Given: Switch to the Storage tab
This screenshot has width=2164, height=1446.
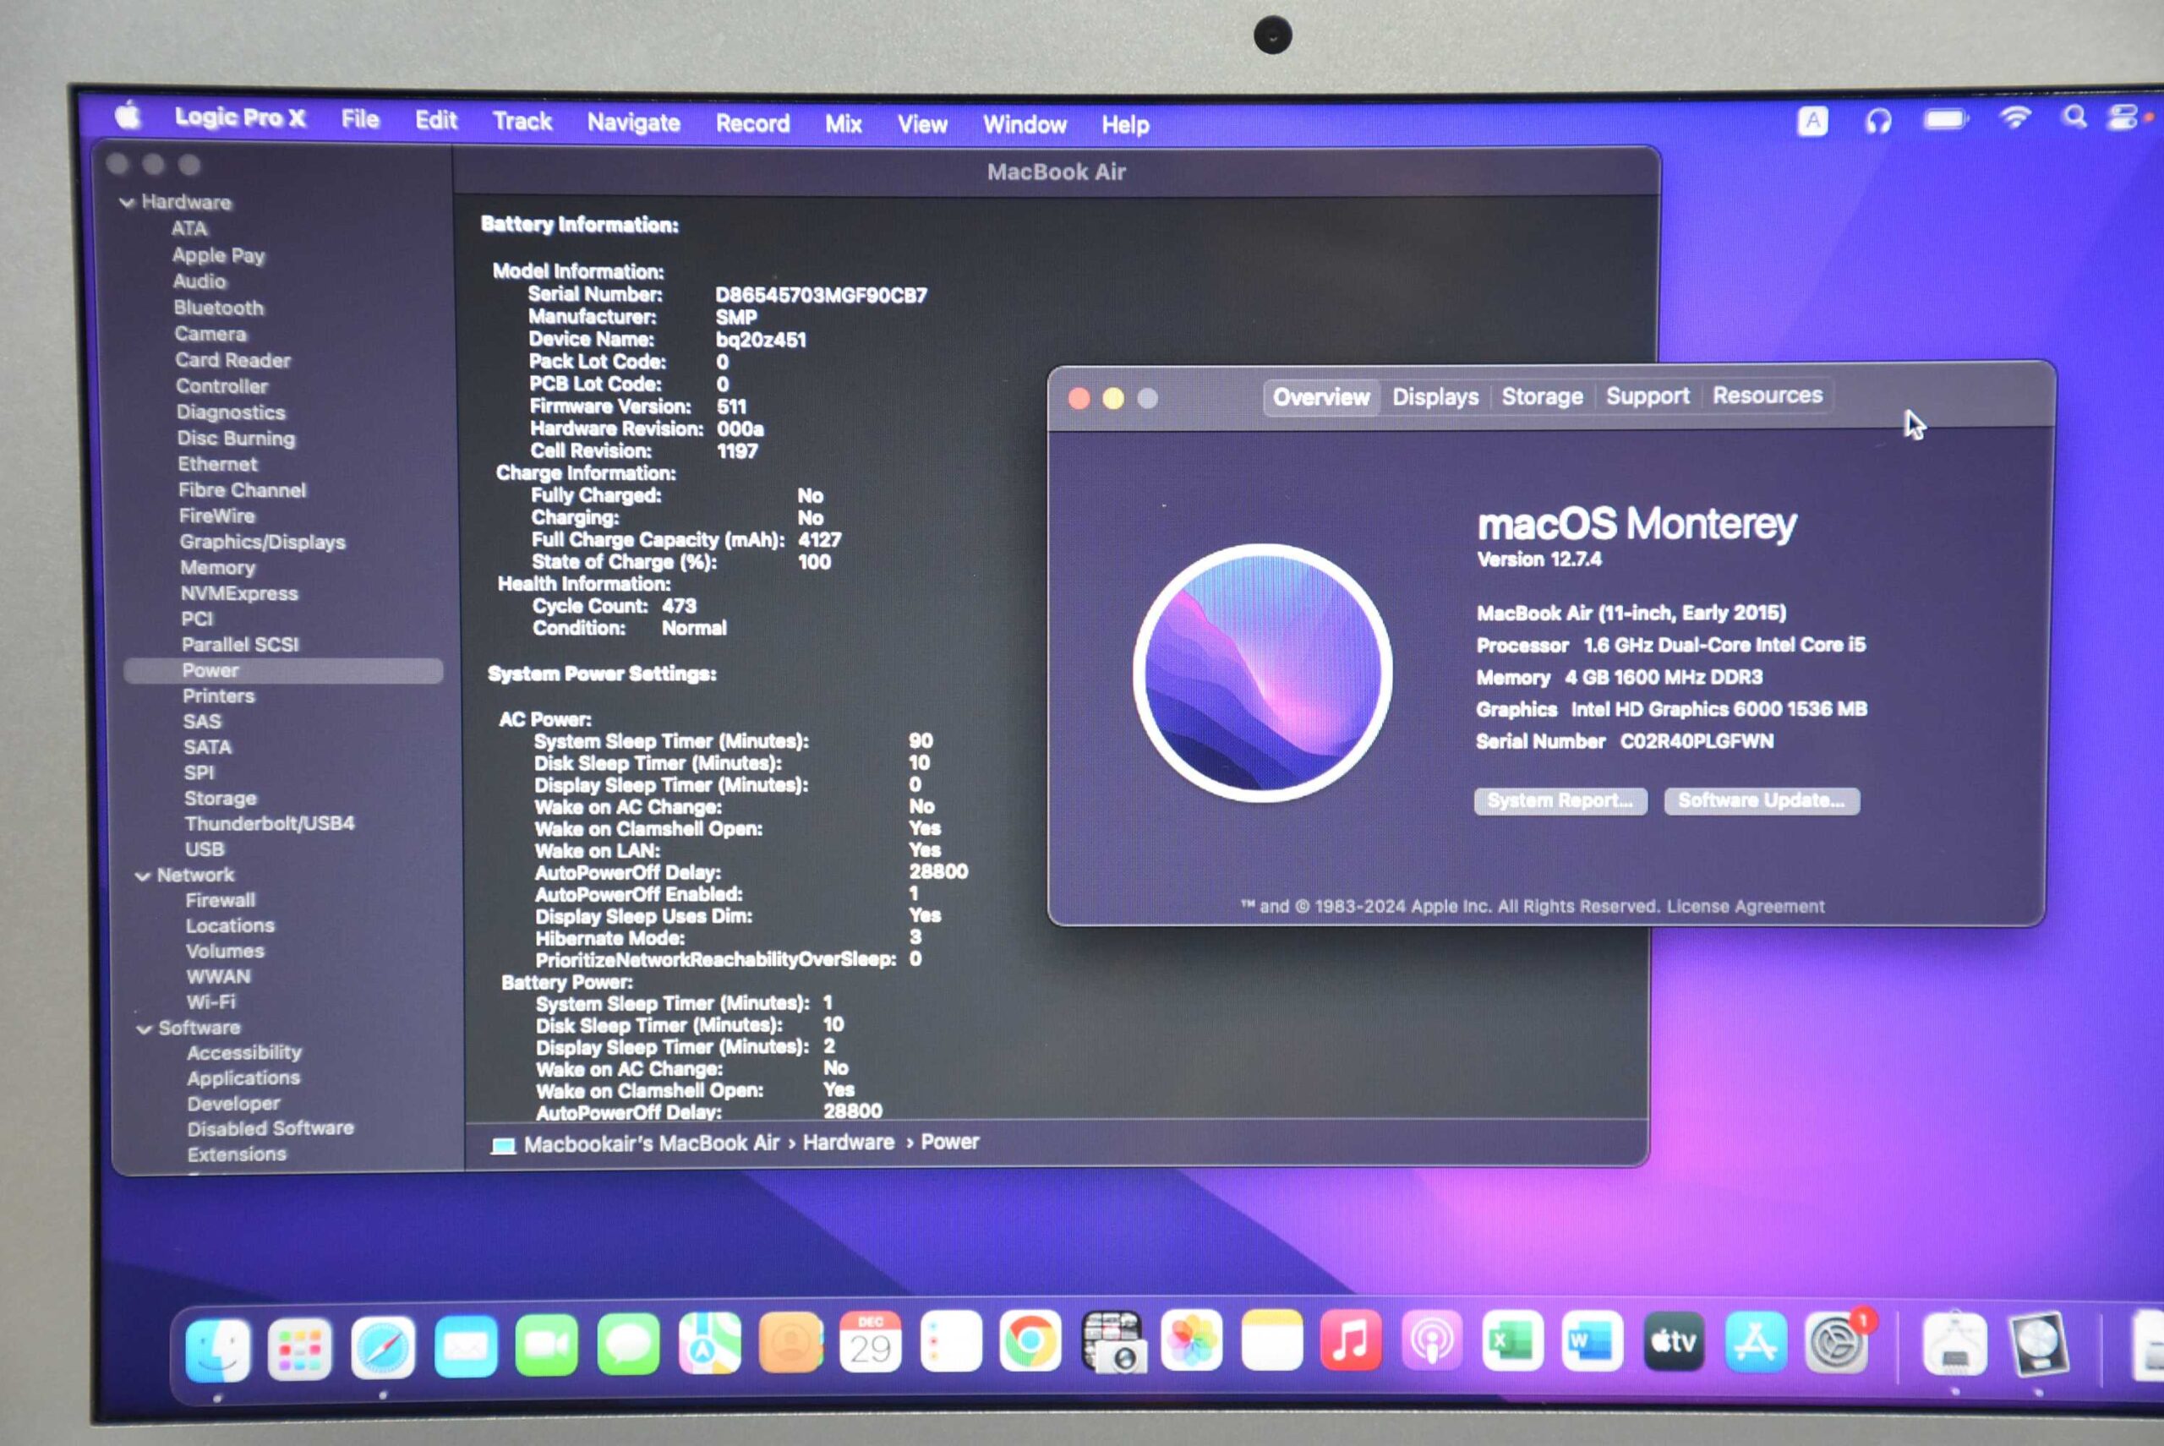Looking at the screenshot, I should click(x=1541, y=397).
